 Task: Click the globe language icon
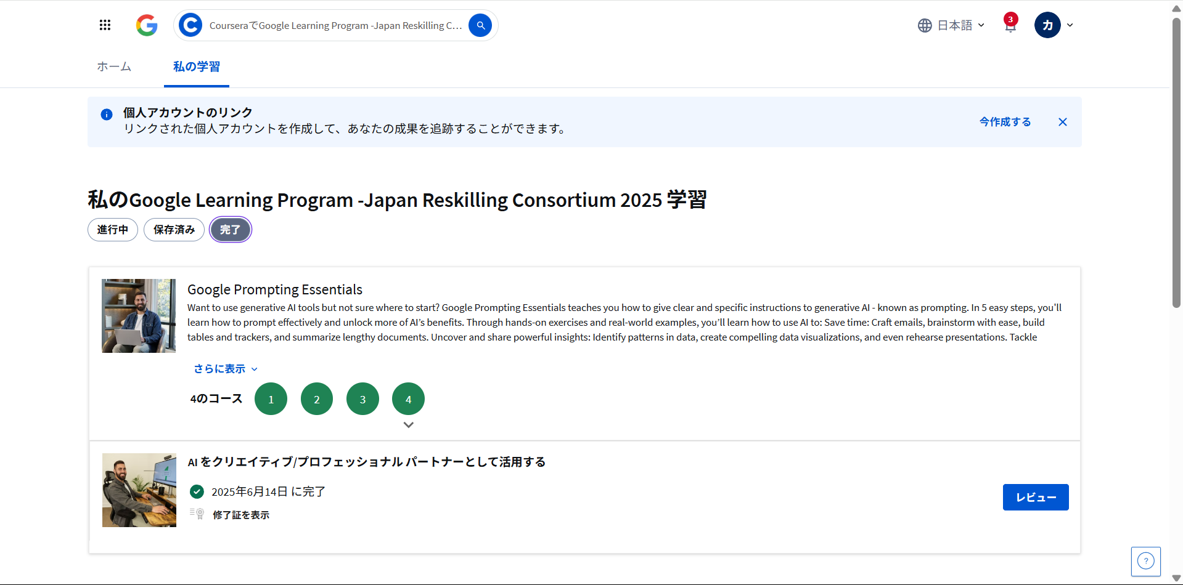coord(925,25)
